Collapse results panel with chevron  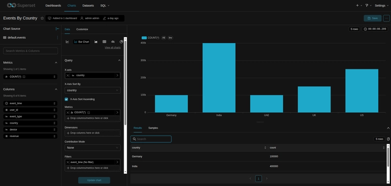pyautogui.click(x=388, y=128)
